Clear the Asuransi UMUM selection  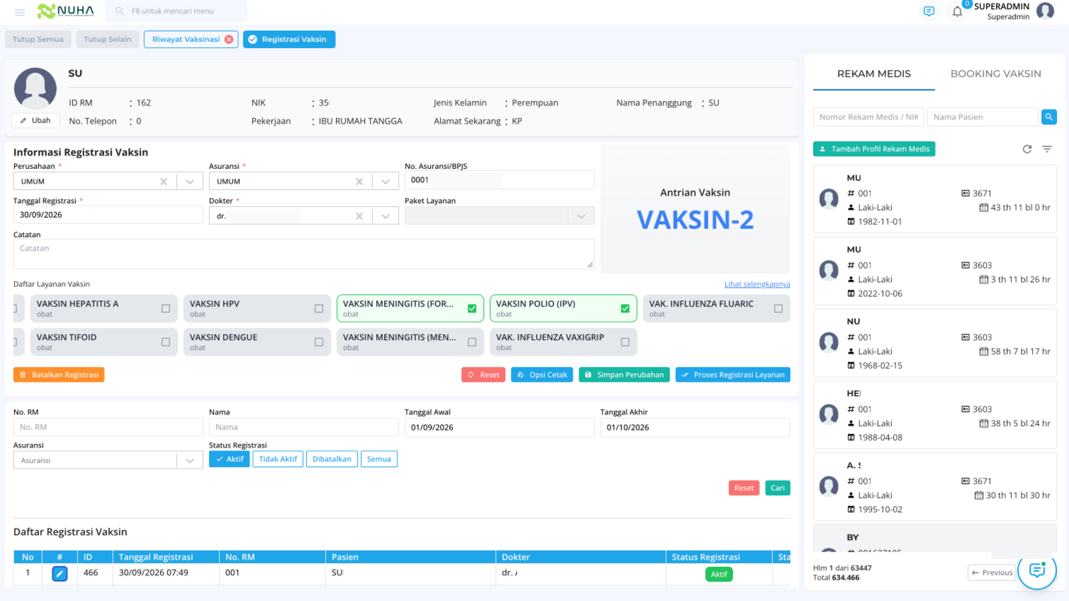tap(359, 182)
